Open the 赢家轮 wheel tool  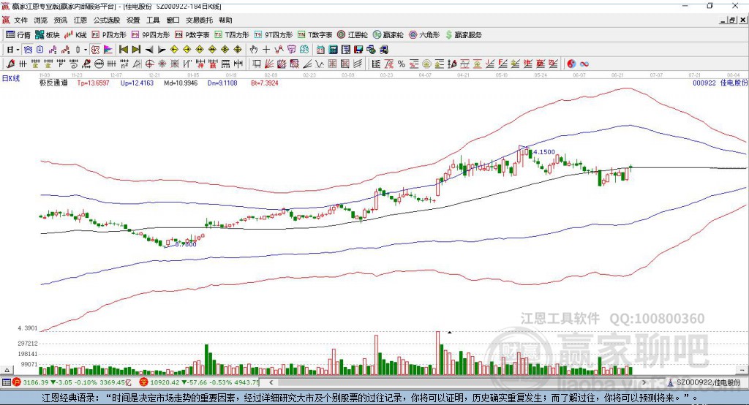coord(388,35)
